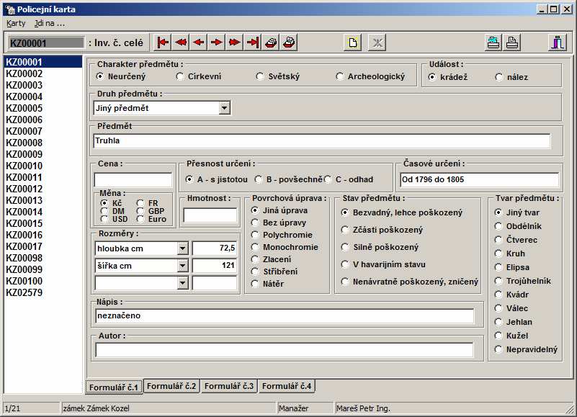
Task: Select the Církevní radio button
Action: tap(180, 76)
